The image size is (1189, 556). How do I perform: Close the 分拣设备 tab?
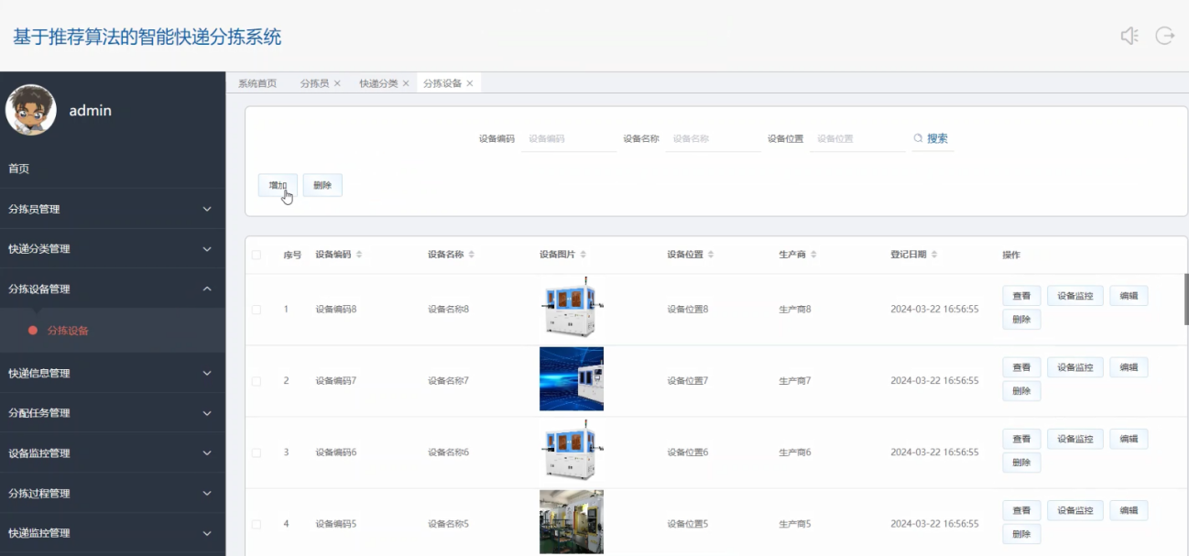(470, 83)
